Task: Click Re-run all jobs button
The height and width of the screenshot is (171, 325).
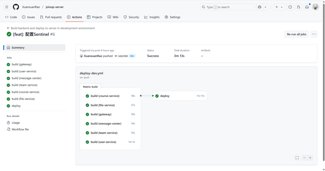Action: (x=296, y=34)
